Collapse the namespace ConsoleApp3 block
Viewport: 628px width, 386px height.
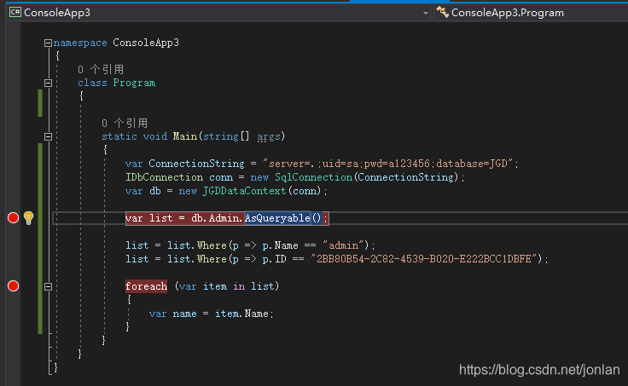click(x=48, y=43)
